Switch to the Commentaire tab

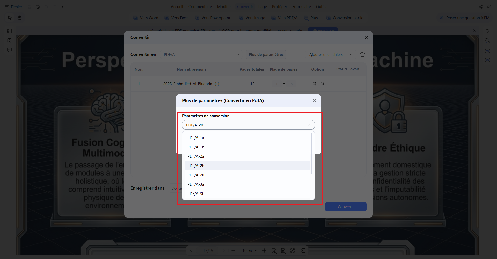tap(200, 7)
